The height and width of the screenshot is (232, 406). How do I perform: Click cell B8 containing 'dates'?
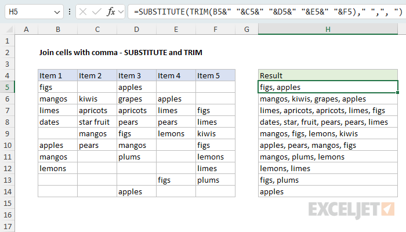58,122
